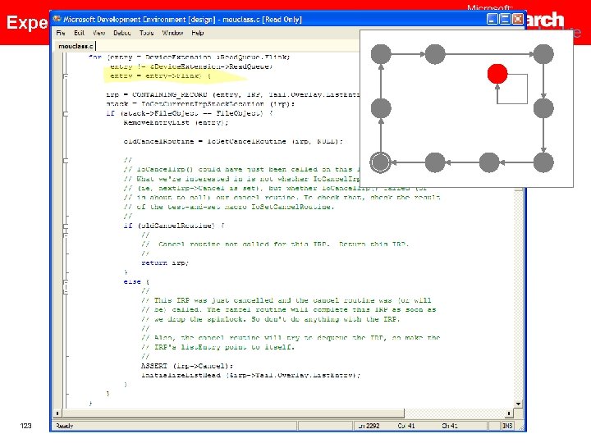Maximize the Development Environment window

point(505,19)
